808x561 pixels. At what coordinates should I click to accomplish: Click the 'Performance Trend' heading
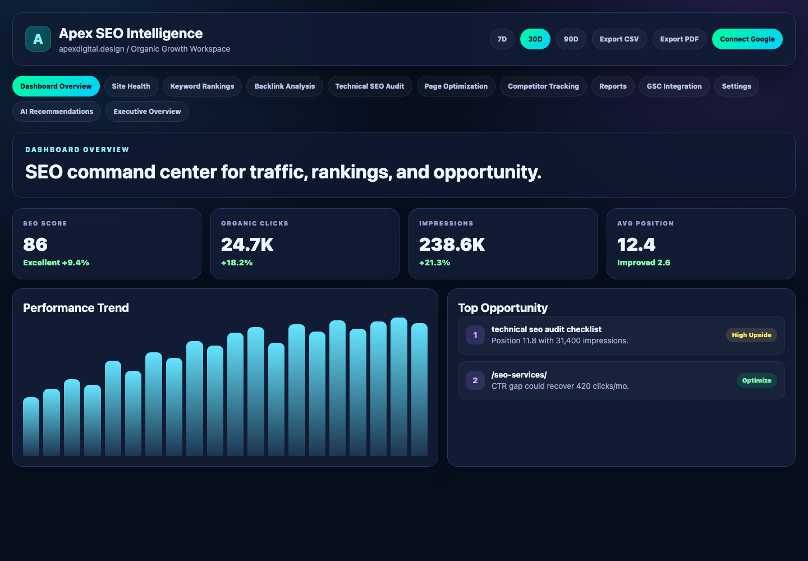76,308
